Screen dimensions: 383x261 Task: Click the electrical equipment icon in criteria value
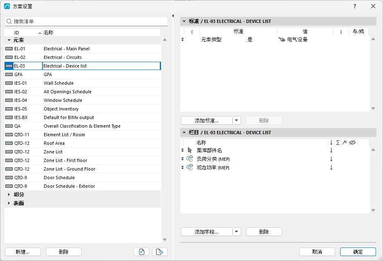282,40
